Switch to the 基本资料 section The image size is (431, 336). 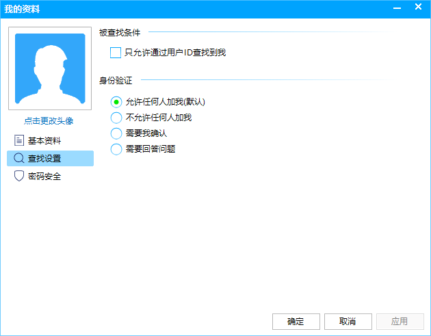point(51,140)
